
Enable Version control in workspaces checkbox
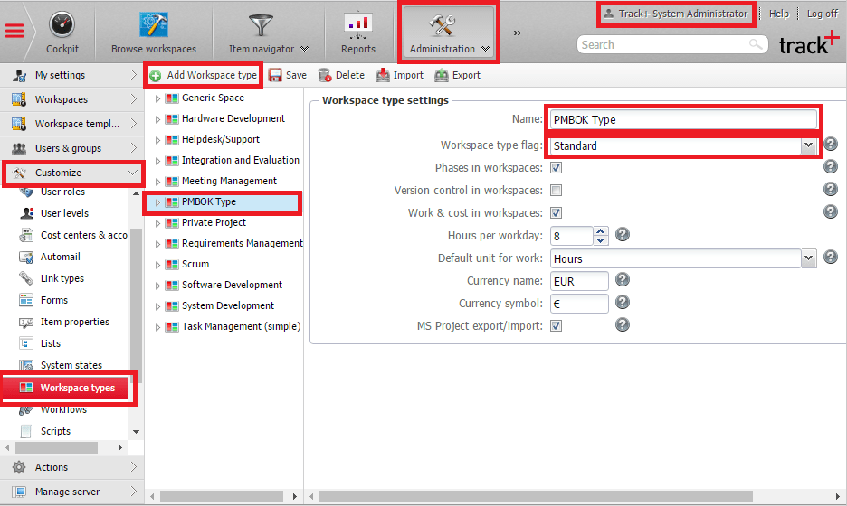point(556,191)
